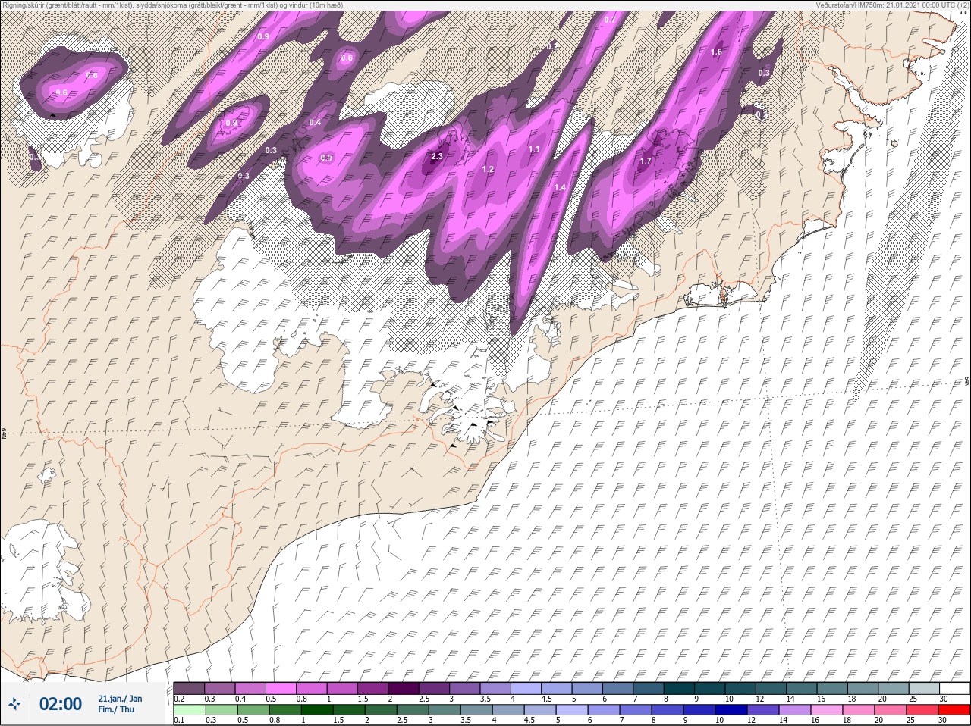Select upper legend white swatch after 30
This screenshot has width=971, height=726.
click(954, 688)
